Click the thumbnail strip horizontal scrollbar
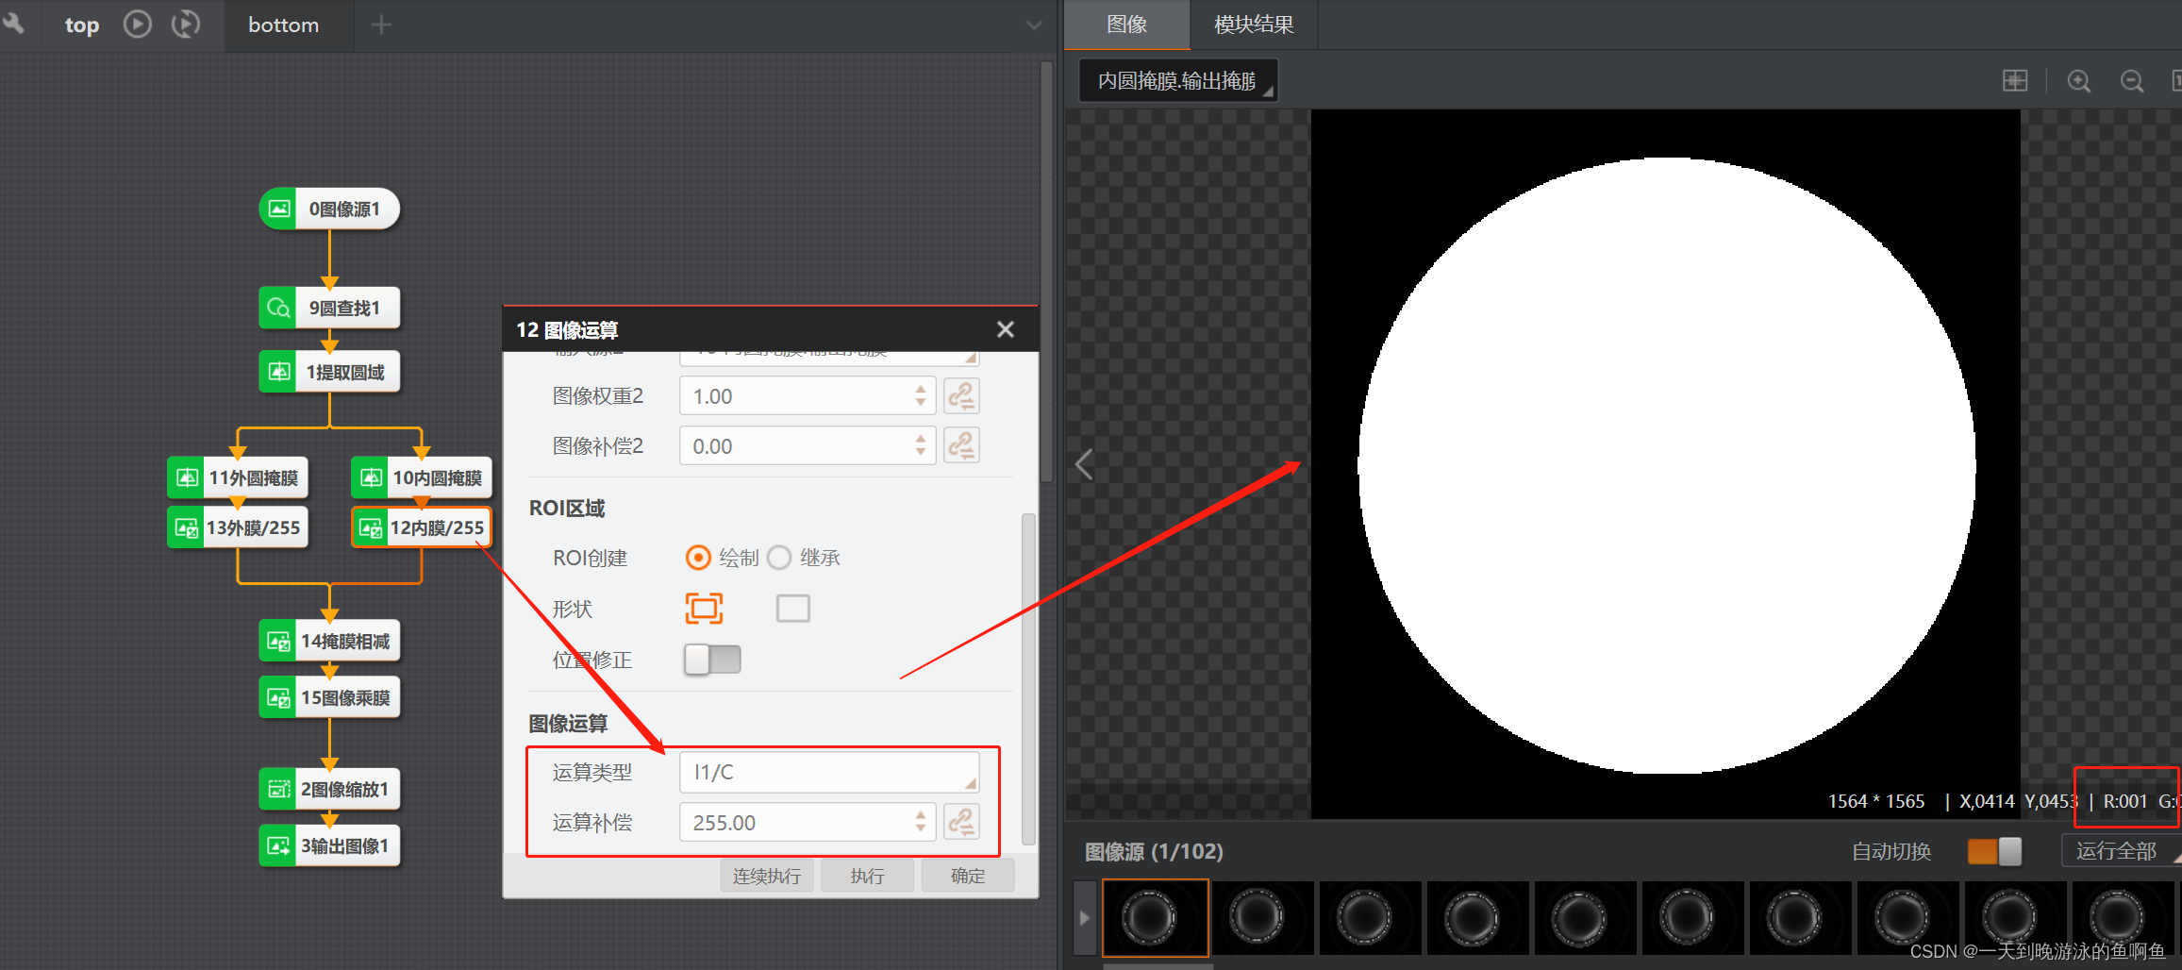This screenshot has height=970, width=2182. tap(1158, 965)
